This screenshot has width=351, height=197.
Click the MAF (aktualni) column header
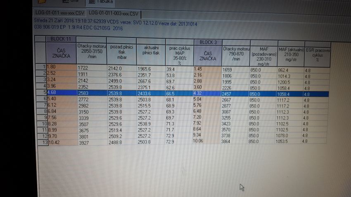click(291, 55)
